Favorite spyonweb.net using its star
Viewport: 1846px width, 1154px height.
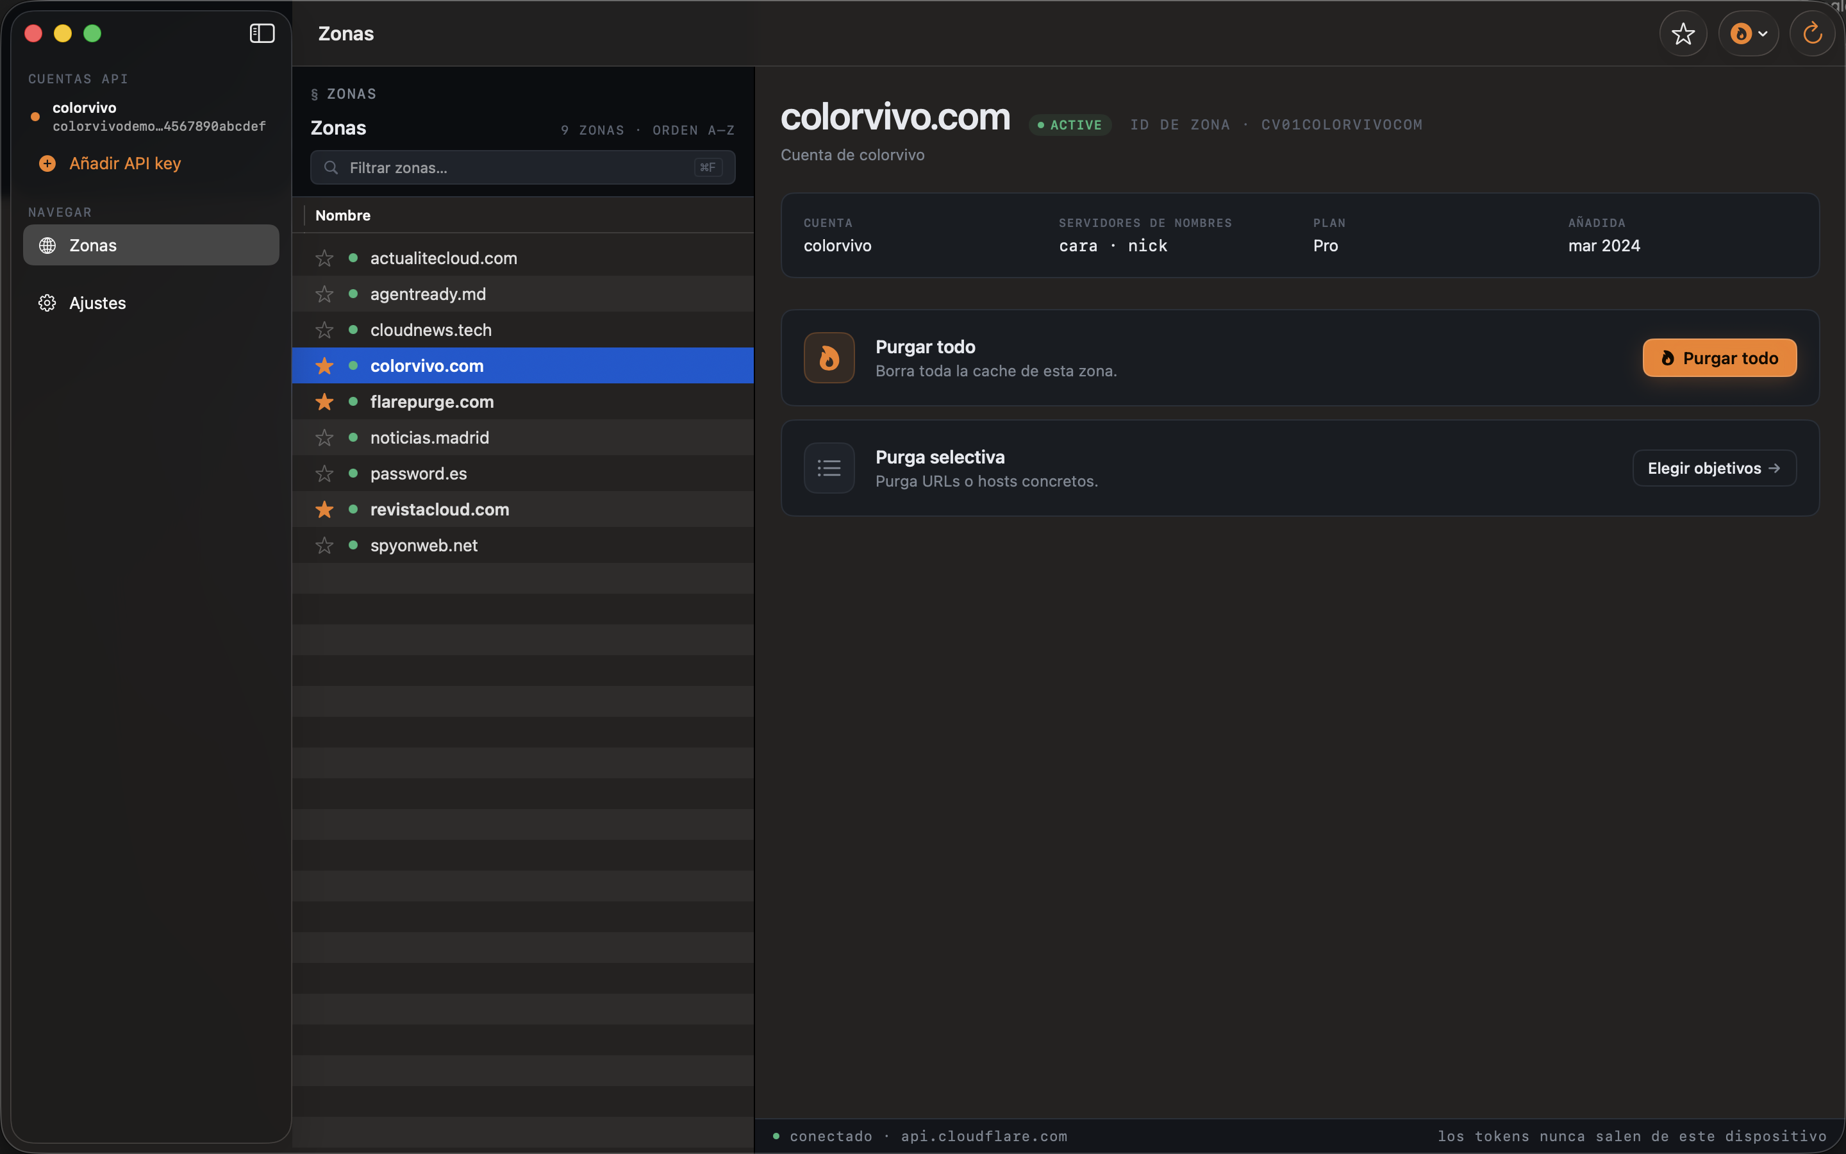pyautogui.click(x=324, y=545)
